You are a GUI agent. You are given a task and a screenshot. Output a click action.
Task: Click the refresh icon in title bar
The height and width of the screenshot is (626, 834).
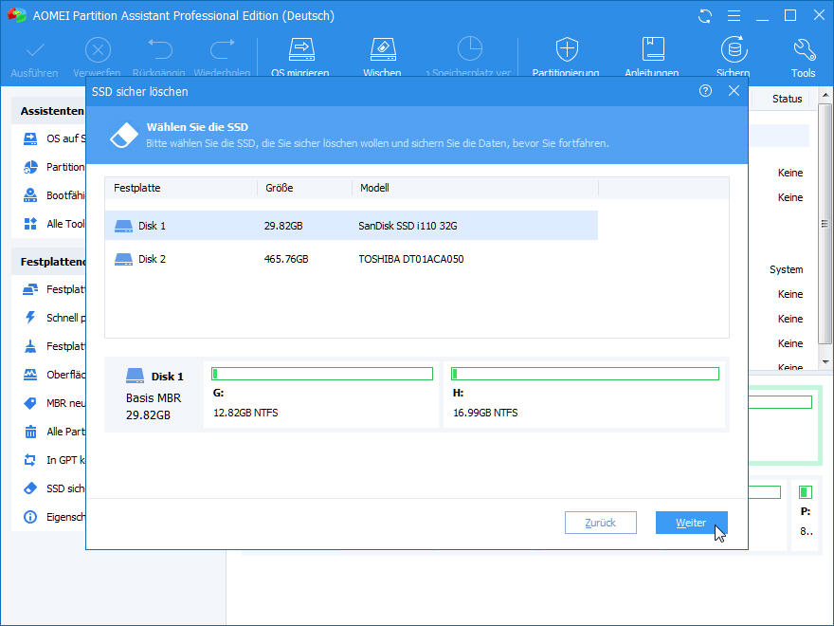click(705, 16)
